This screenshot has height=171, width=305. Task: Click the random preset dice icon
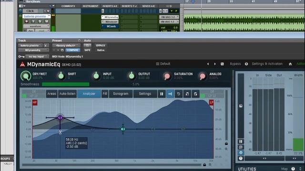click(222, 64)
